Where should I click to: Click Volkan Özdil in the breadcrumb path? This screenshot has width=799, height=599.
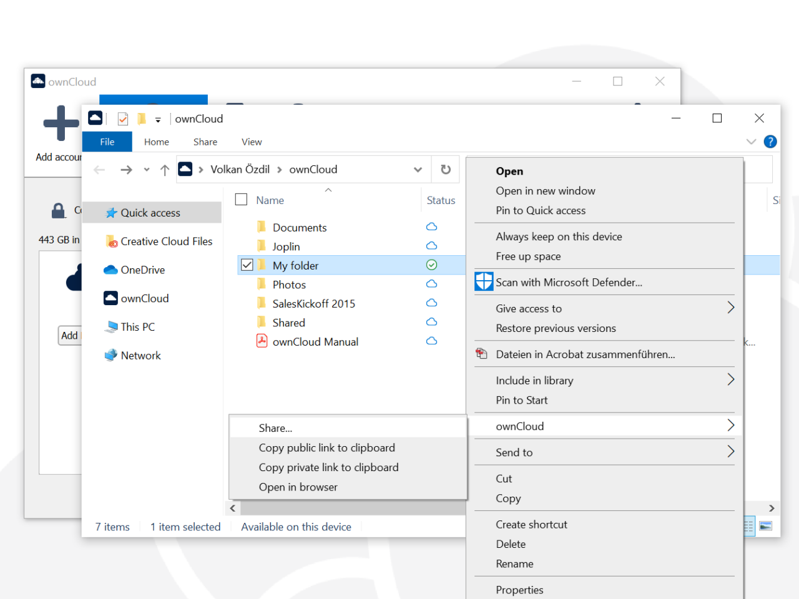(240, 169)
